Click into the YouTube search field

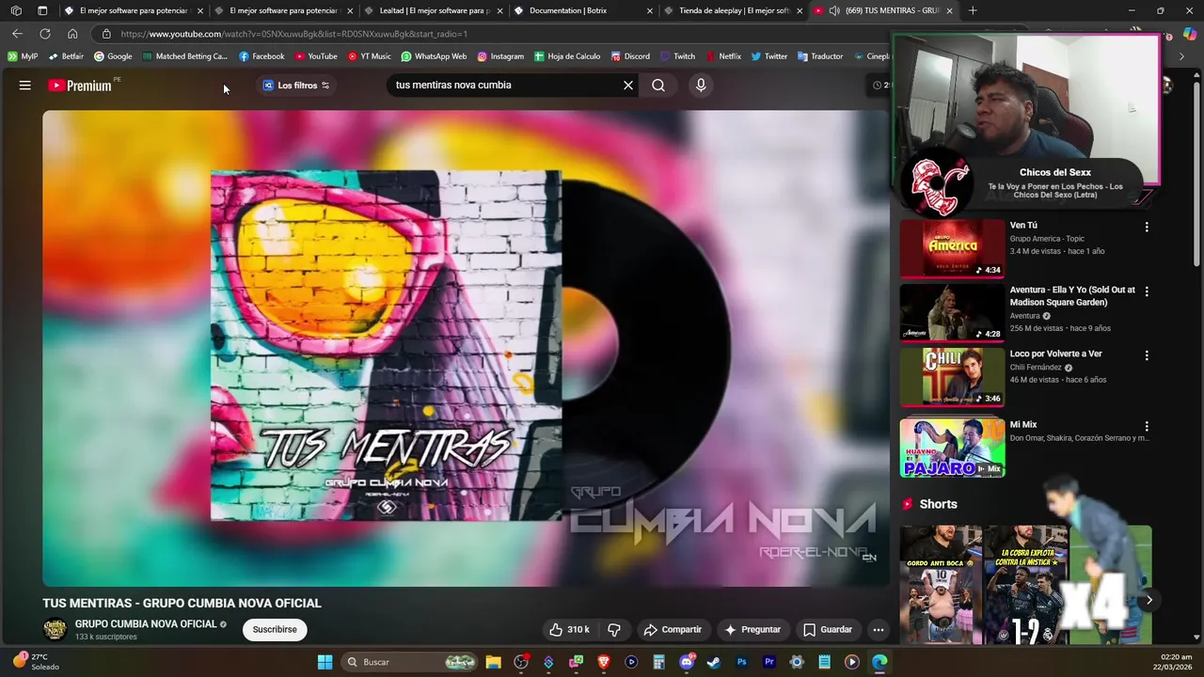coord(503,86)
